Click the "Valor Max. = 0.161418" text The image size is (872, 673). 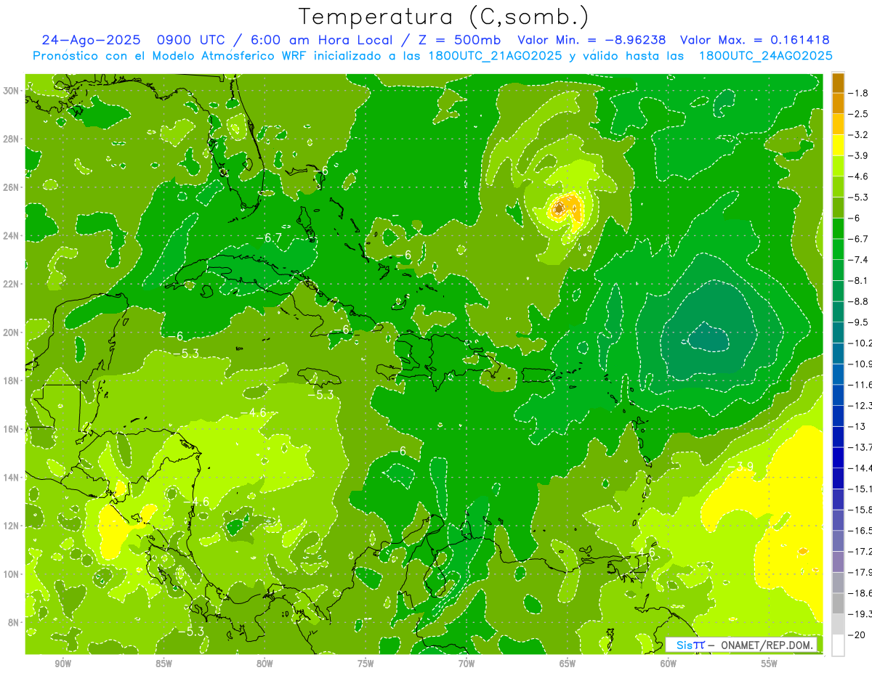pos(755,40)
